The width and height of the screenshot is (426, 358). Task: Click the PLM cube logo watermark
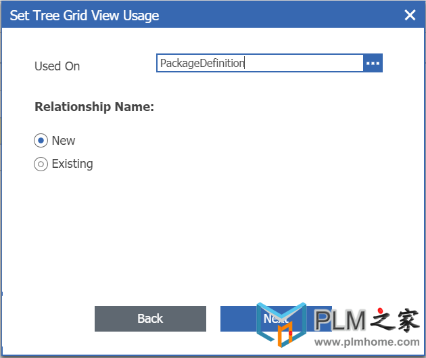pos(281,325)
